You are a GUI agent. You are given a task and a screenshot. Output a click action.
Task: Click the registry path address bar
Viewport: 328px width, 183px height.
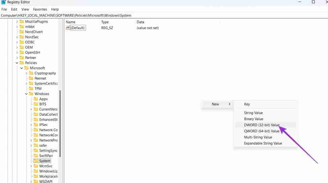164,15
